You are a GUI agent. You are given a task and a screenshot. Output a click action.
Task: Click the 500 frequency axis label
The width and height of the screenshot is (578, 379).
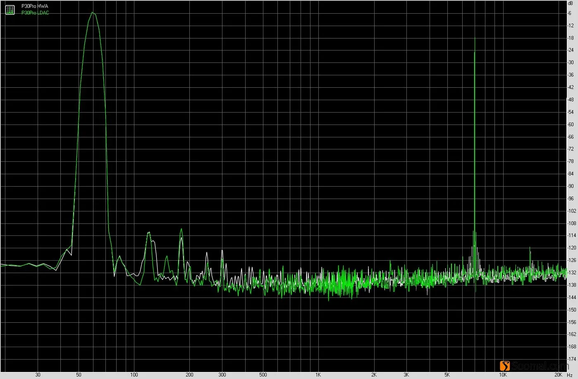(263, 375)
